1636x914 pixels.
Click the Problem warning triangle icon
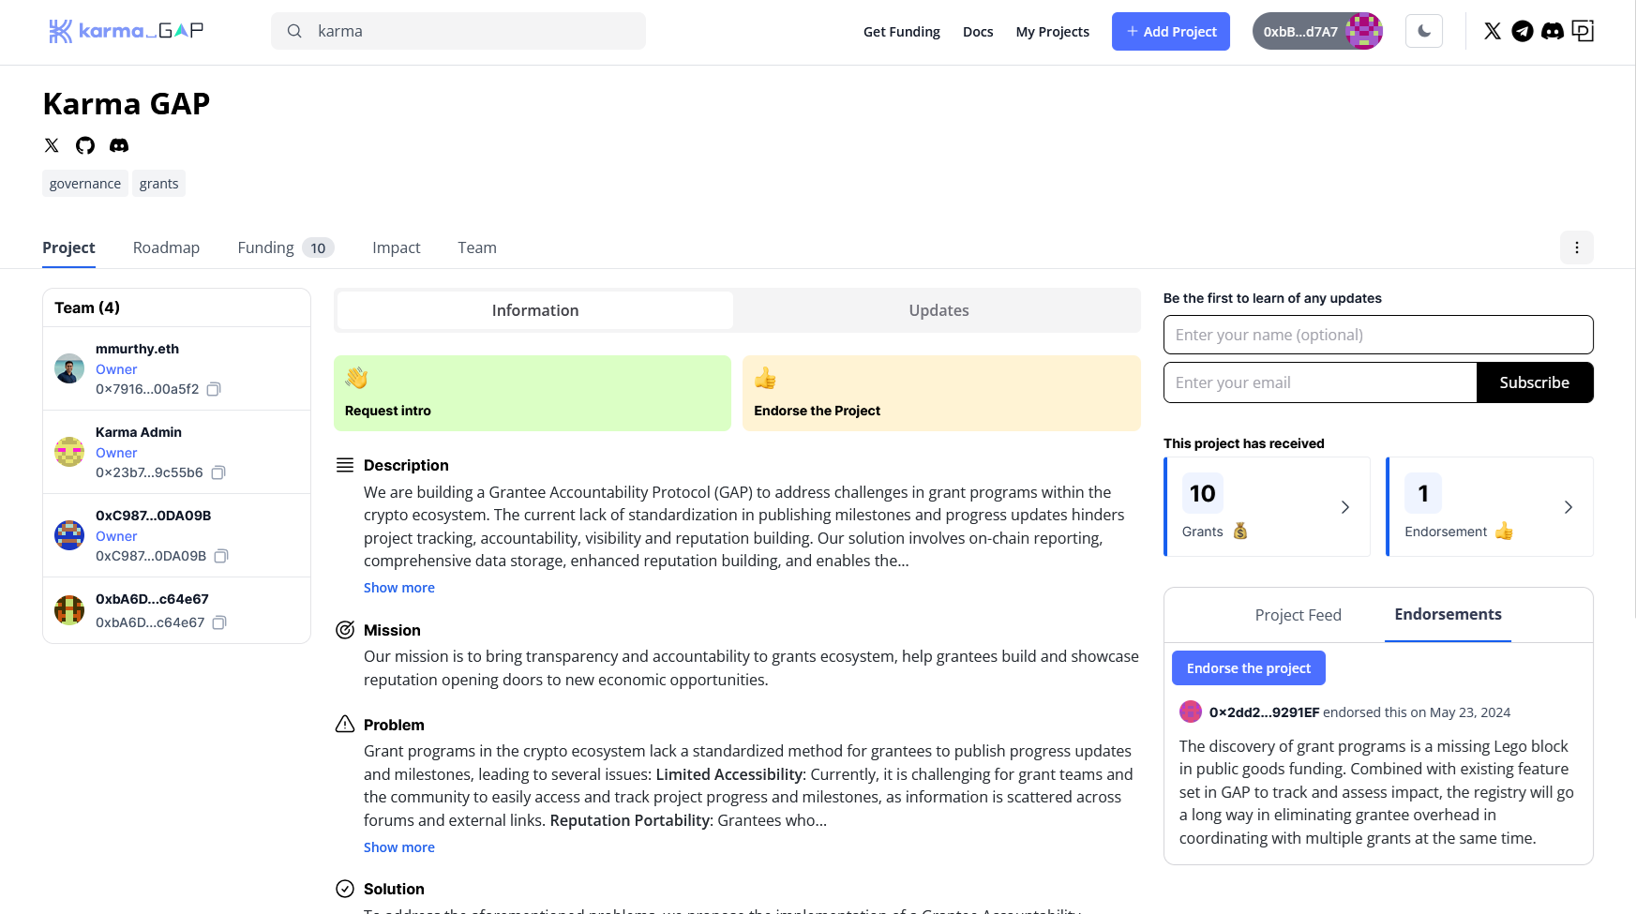(x=345, y=725)
